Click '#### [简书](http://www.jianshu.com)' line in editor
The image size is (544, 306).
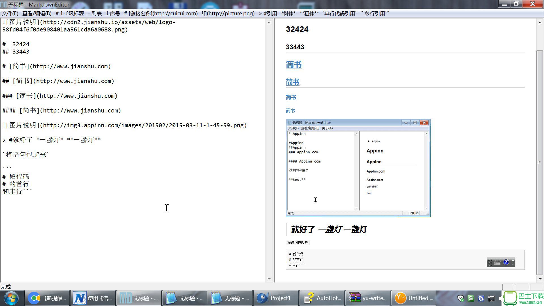coord(62,110)
